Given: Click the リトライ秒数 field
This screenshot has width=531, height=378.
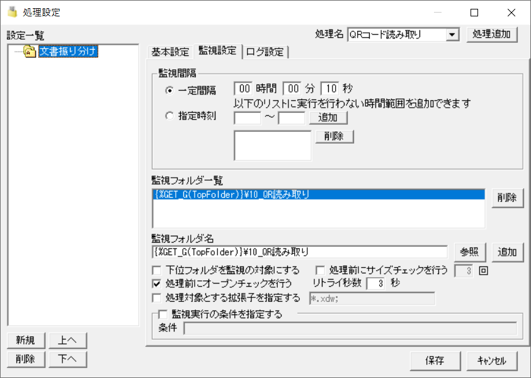Looking at the screenshot, I should click(x=375, y=283).
